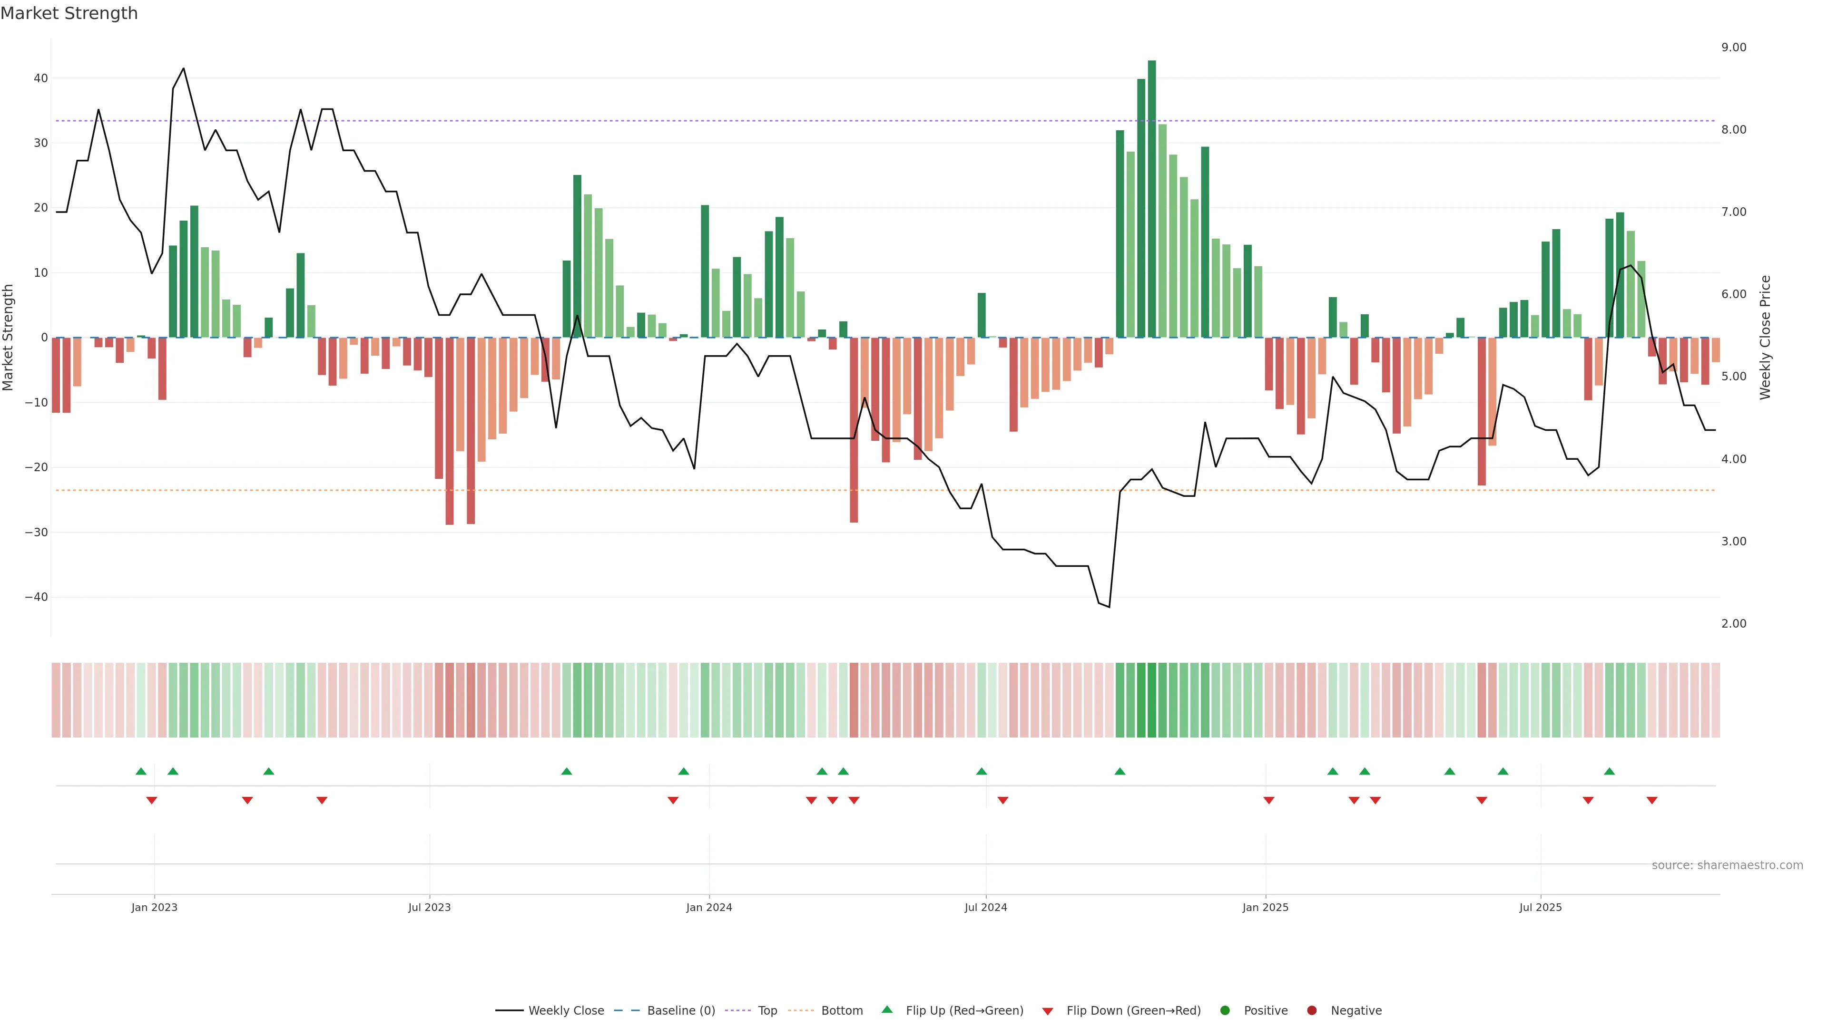Click the Jul 2025 x-axis label
The width and height of the screenshot is (1827, 1027).
point(1541,907)
